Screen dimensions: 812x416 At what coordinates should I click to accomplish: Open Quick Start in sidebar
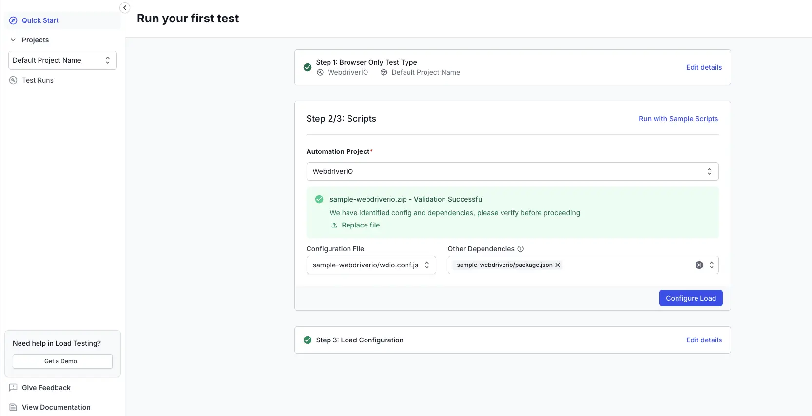[x=62, y=20]
